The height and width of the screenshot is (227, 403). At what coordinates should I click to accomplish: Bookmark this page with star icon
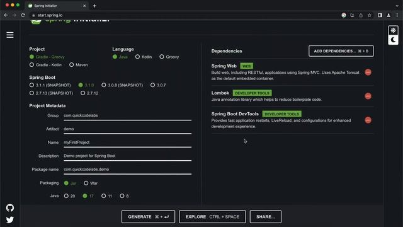click(370, 15)
